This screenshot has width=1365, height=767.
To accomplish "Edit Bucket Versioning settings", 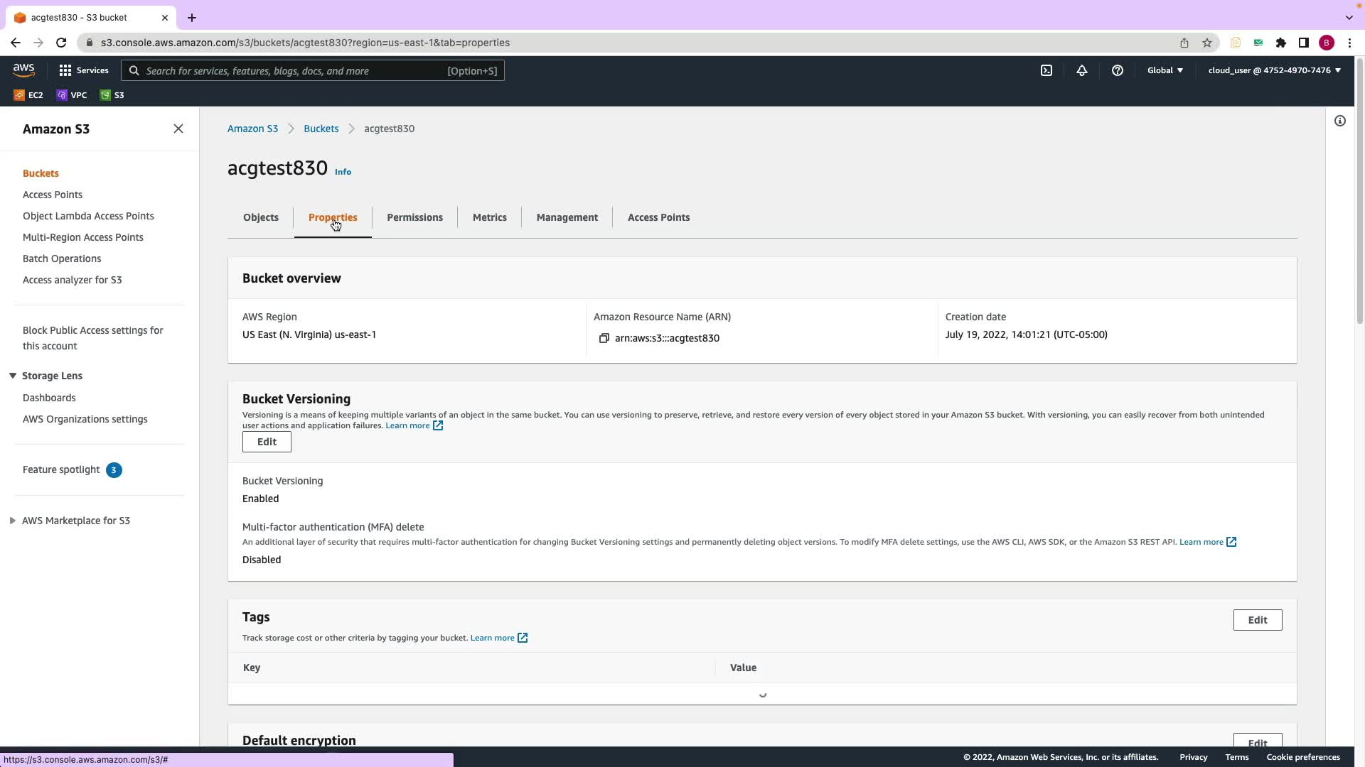I will point(267,442).
